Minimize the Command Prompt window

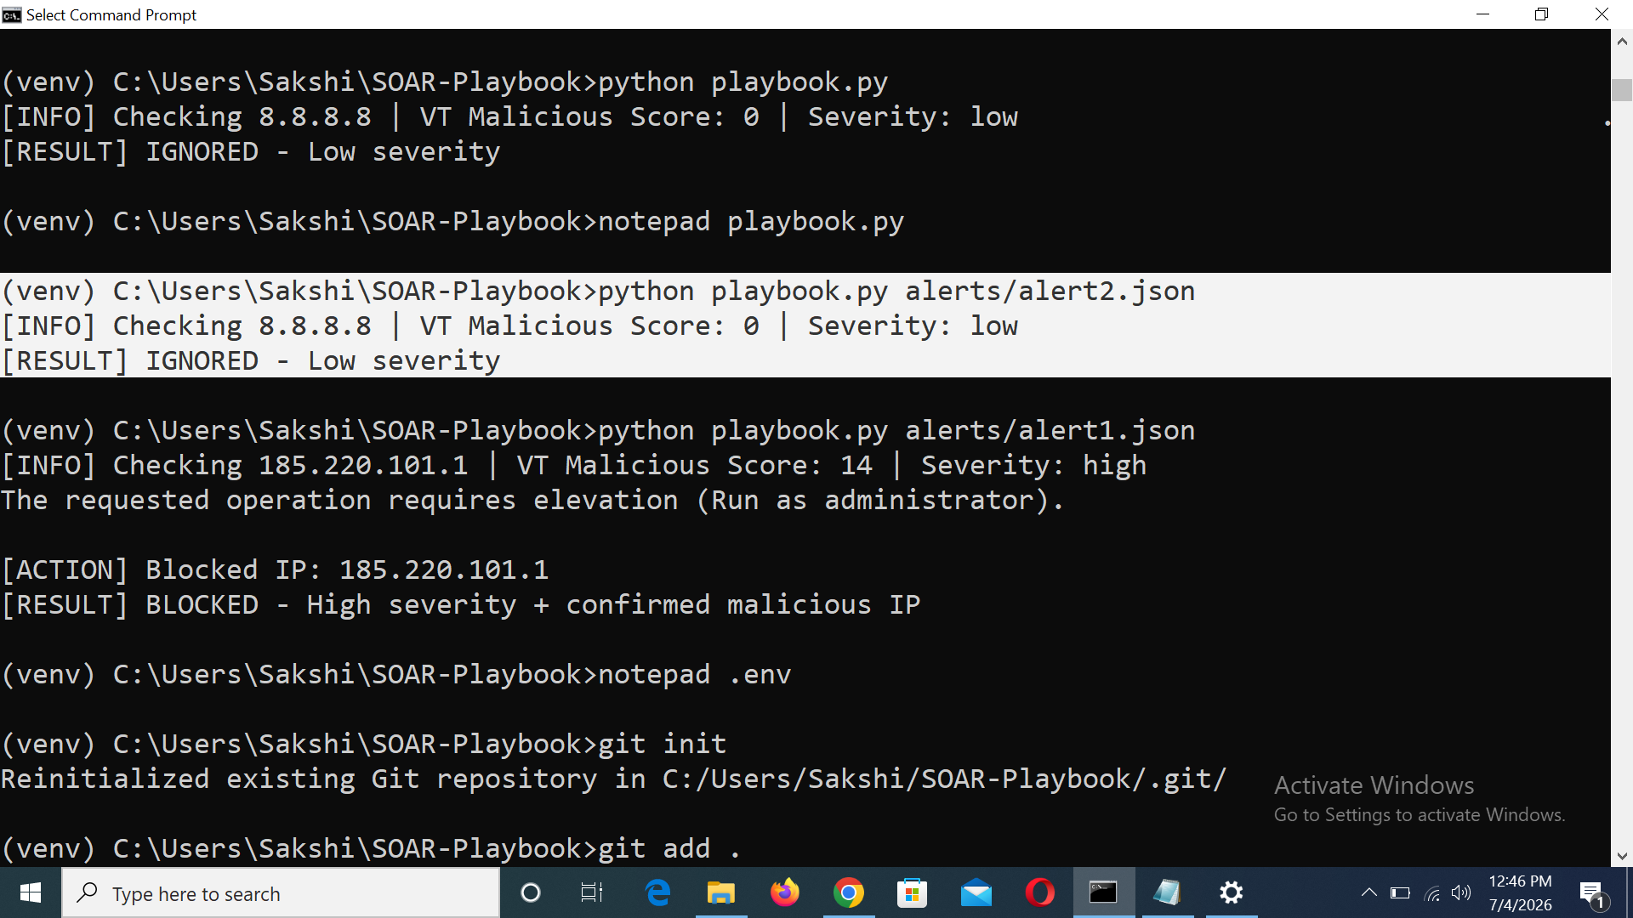[x=1482, y=14]
